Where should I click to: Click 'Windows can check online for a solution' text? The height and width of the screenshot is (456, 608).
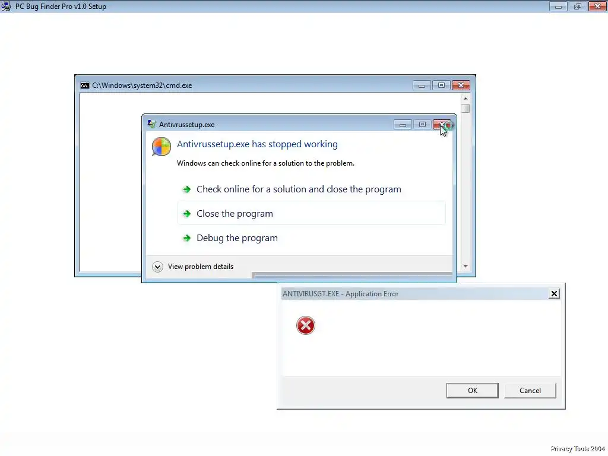(265, 163)
